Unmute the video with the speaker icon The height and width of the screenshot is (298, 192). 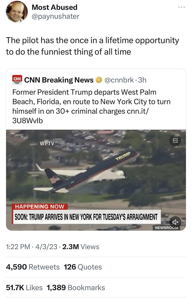(175, 221)
